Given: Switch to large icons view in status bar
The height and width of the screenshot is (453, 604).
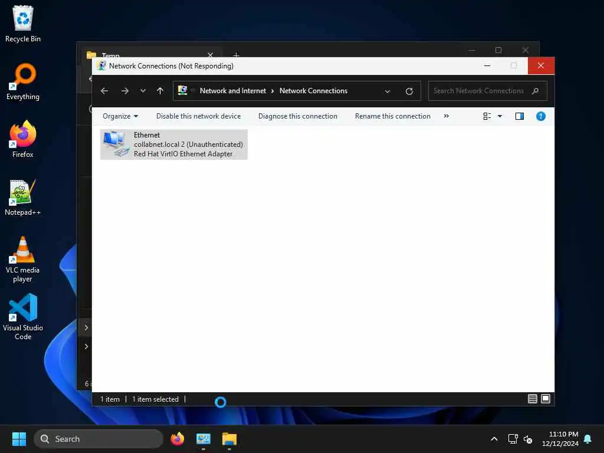Looking at the screenshot, I should tap(546, 399).
